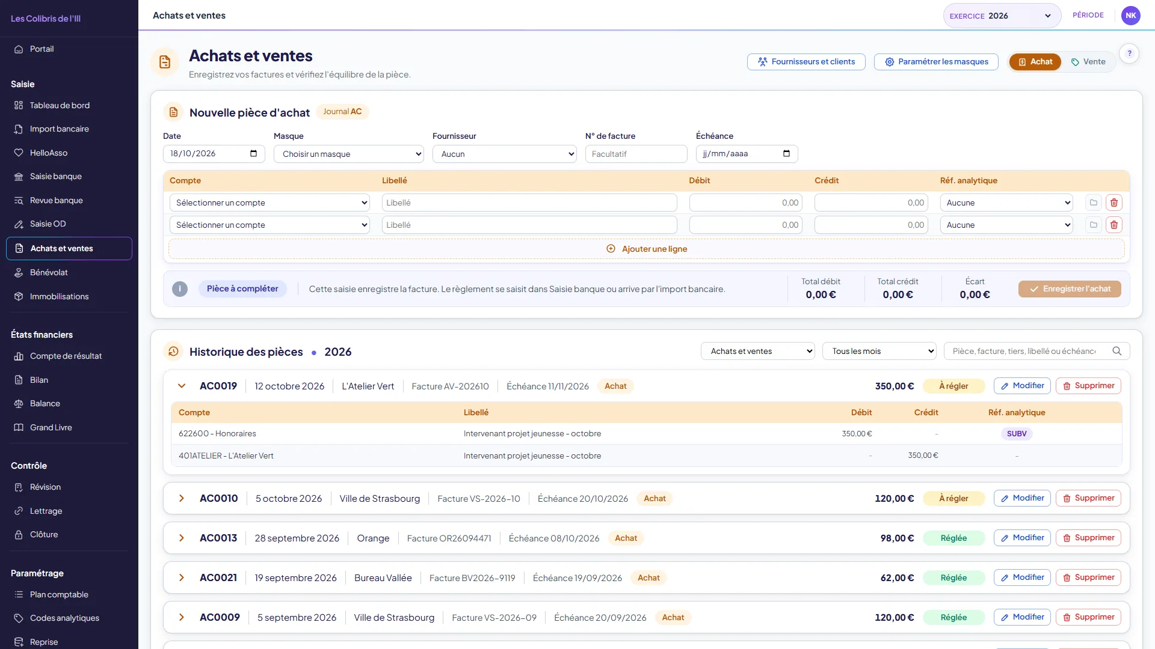Open the Balance scales icon
1155x649 pixels.
19,404
